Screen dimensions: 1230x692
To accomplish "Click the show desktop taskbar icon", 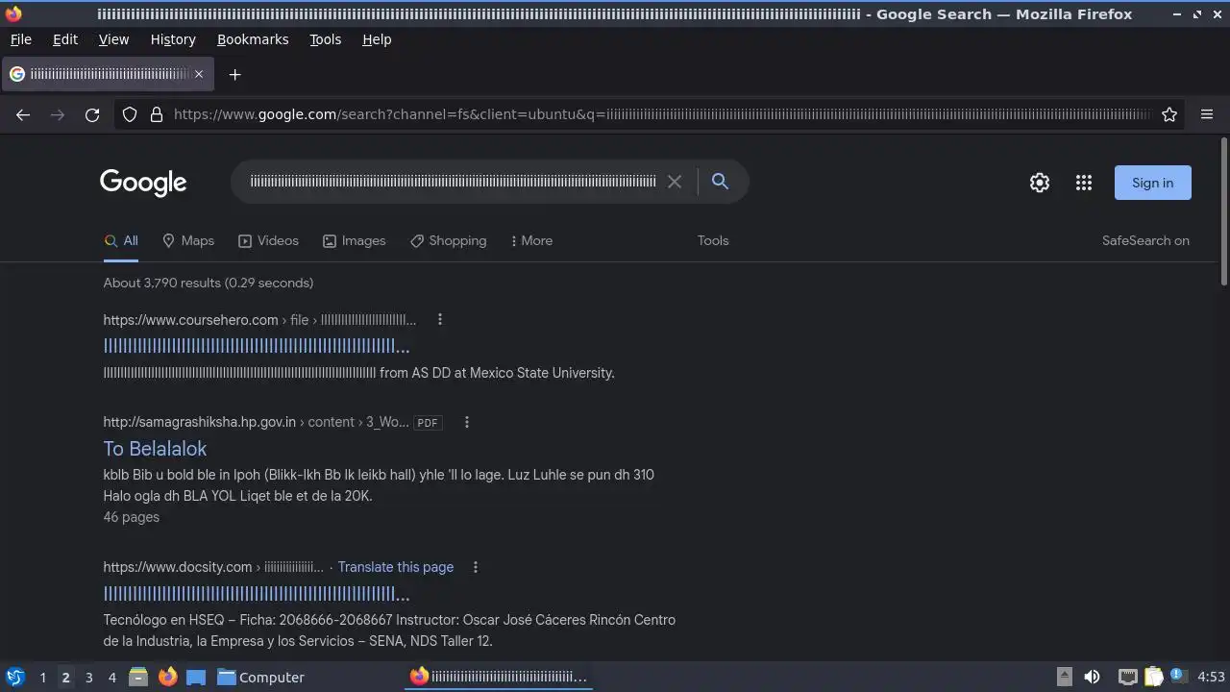I will [196, 677].
